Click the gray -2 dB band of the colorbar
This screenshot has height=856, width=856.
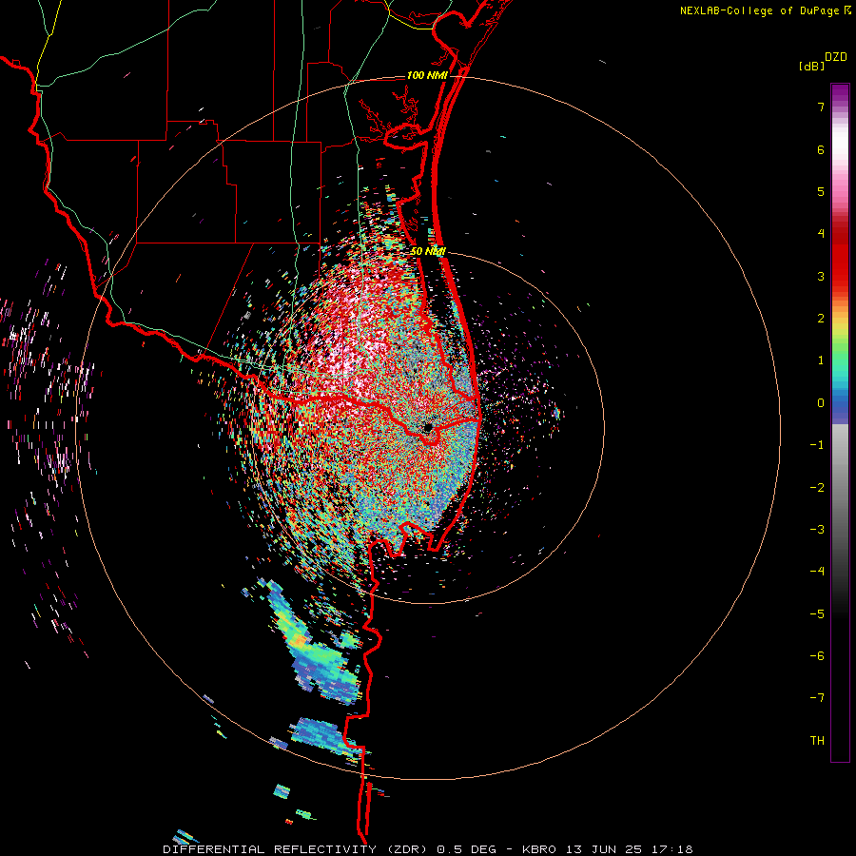tap(840, 488)
